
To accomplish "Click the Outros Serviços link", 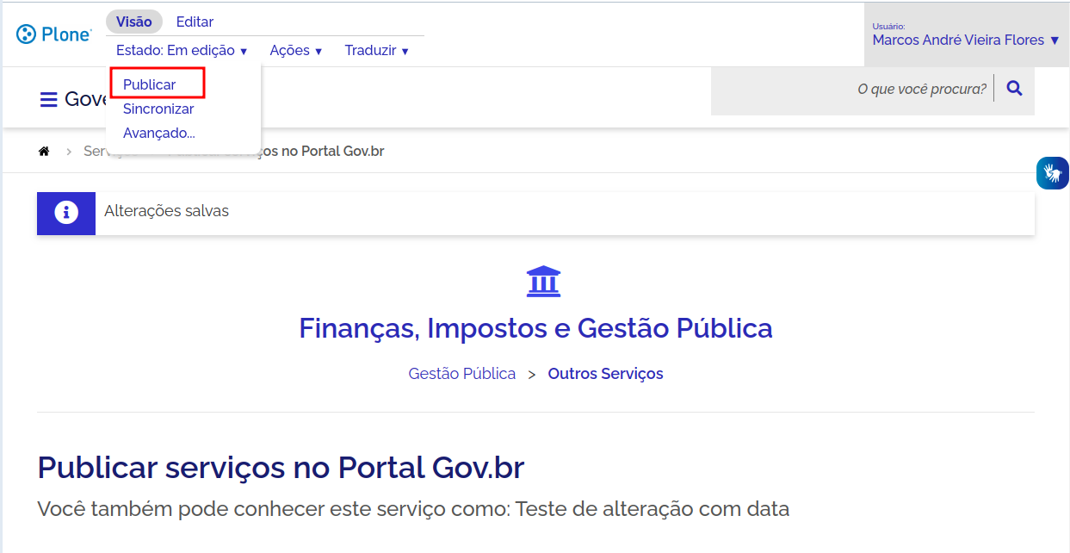I will pos(605,374).
